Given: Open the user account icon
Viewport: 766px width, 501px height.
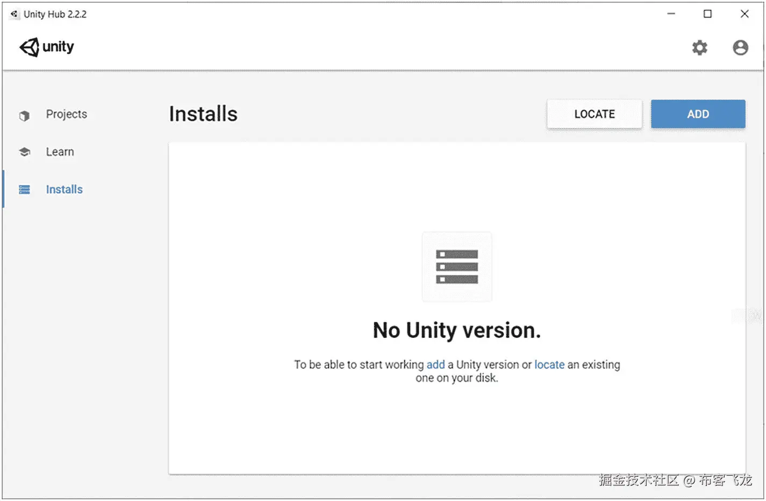Looking at the screenshot, I should click(x=740, y=48).
